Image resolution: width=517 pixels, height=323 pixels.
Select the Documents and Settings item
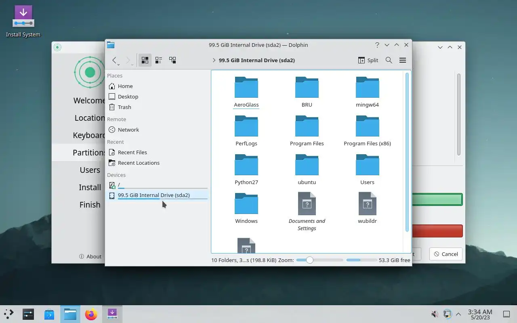[x=307, y=212]
